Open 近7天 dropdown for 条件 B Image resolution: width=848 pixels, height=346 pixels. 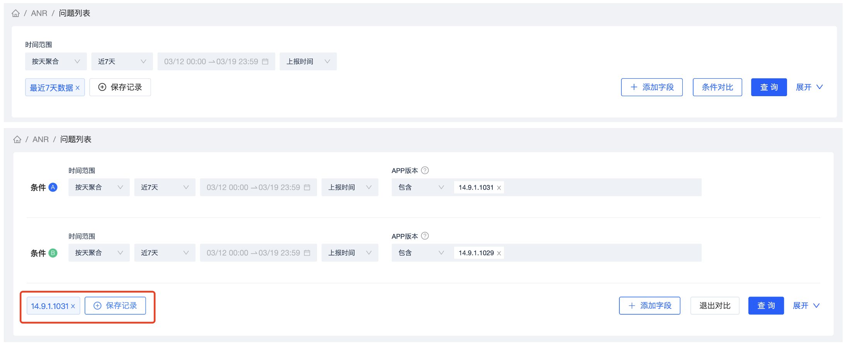(165, 253)
